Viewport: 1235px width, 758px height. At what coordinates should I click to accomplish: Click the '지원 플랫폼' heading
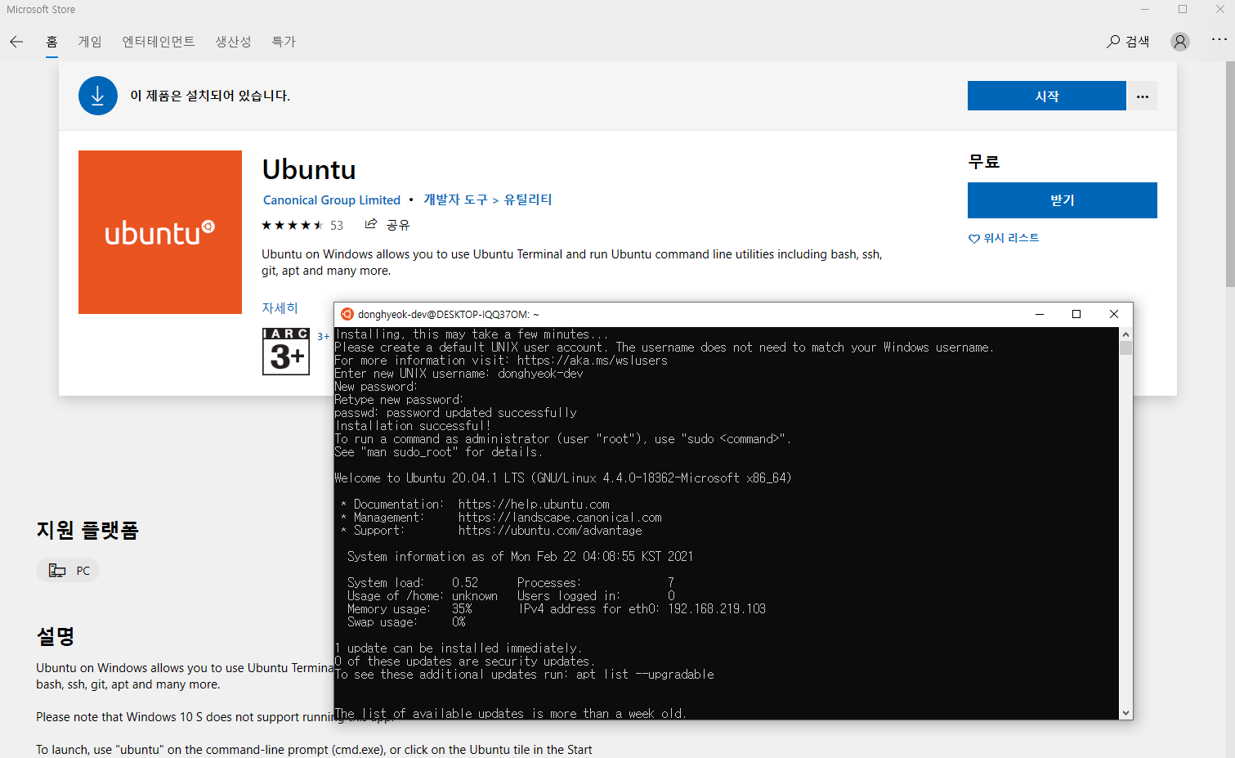pos(87,531)
